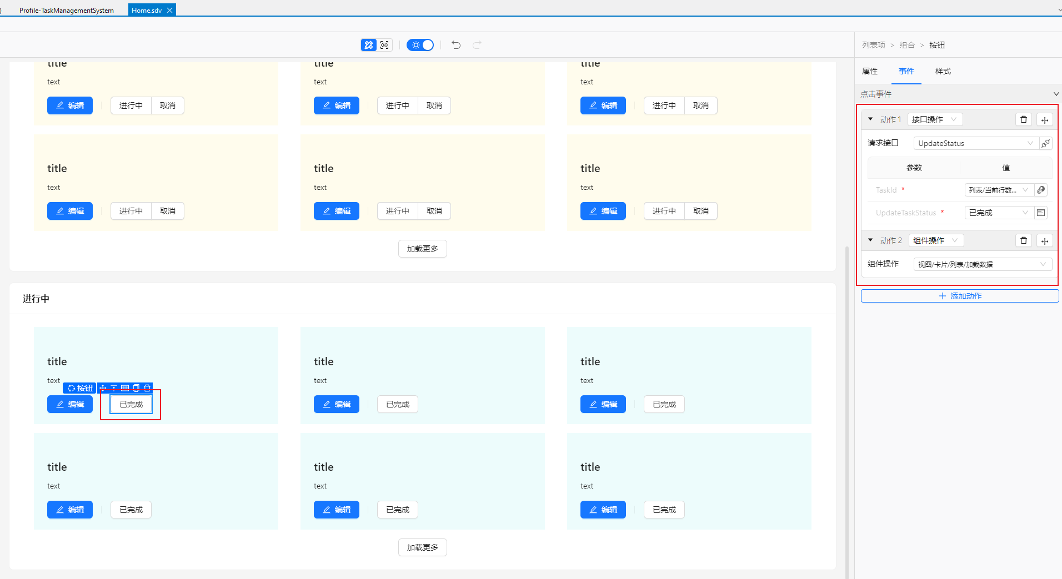Click copy icon in selected button toolbar
This screenshot has height=579, width=1062.
136,388
